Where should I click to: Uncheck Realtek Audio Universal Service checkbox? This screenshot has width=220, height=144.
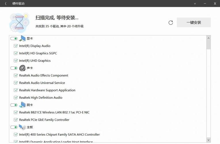(16, 83)
